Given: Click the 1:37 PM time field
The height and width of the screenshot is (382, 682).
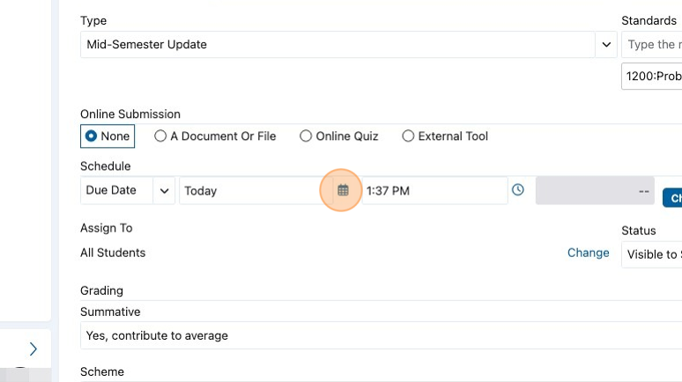Looking at the screenshot, I should tap(434, 191).
